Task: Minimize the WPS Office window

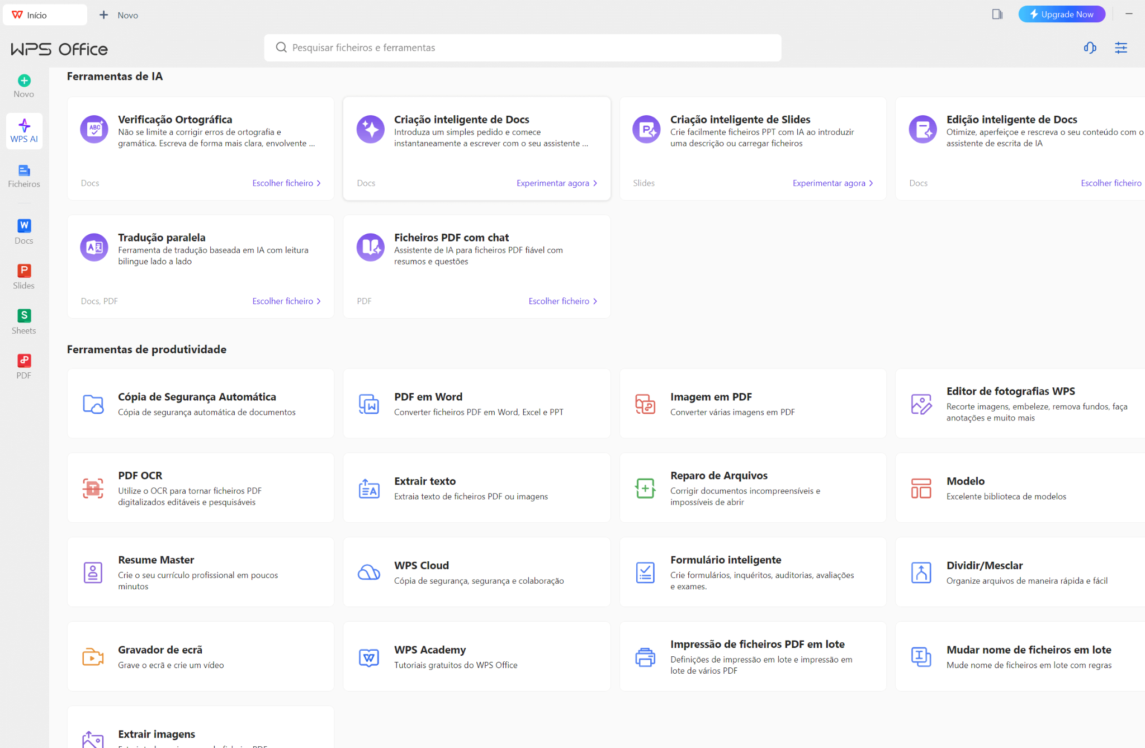Action: click(x=1129, y=14)
